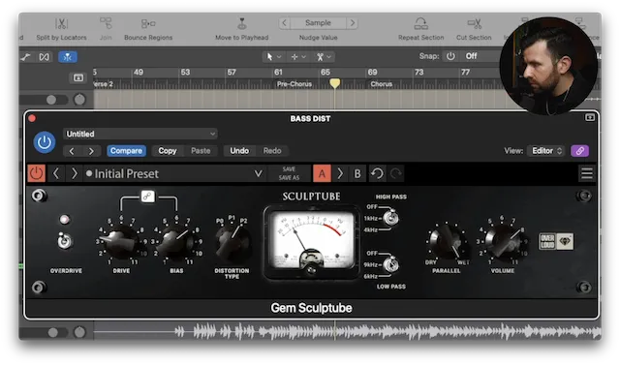Click the Cut Section icon
The height and width of the screenshot is (365, 620).
click(474, 23)
